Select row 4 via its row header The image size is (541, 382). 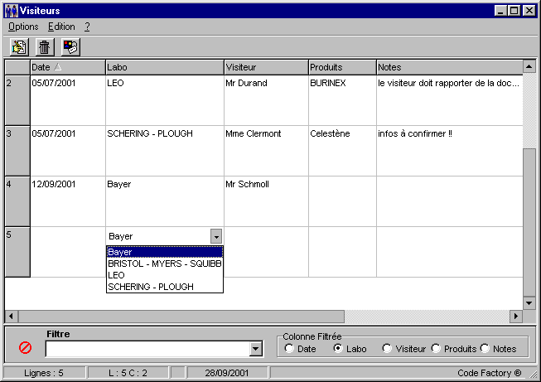click(17, 201)
